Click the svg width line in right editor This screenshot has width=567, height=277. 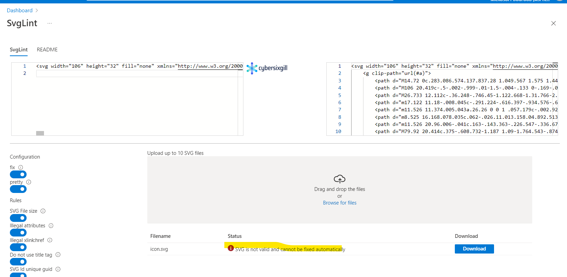454,66
